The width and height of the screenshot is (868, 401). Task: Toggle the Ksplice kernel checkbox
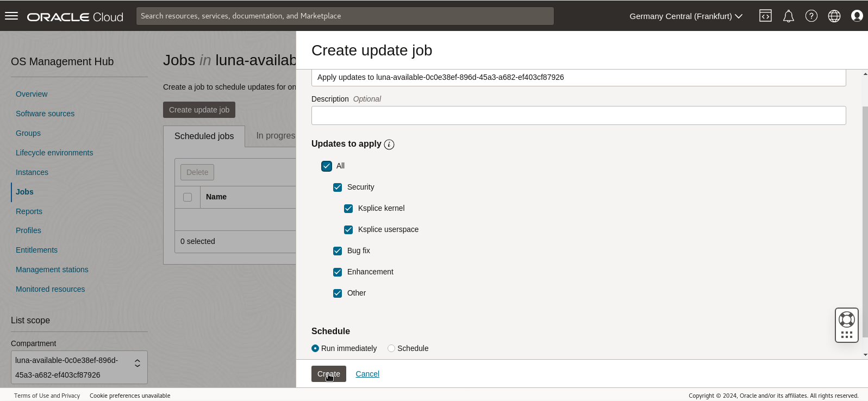click(x=348, y=209)
